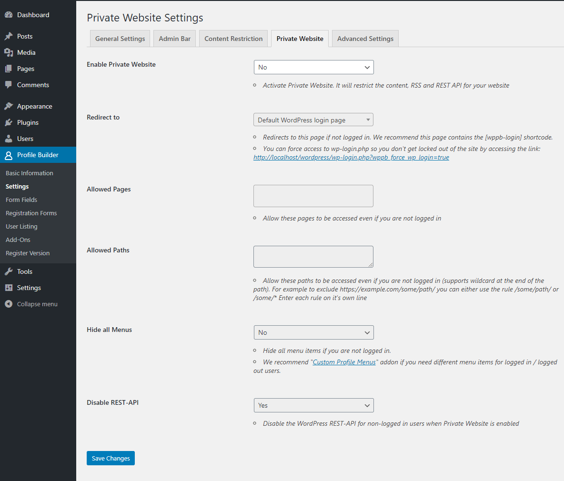Viewport: 564px width, 481px height.
Task: Switch to the Content Restriction tab
Action: coord(233,39)
